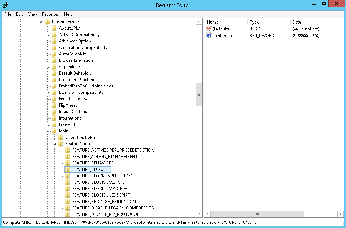Image resolution: width=346 pixels, height=228 pixels.
Task: Click the Default Behaviors folder icon
Action: point(54,73)
